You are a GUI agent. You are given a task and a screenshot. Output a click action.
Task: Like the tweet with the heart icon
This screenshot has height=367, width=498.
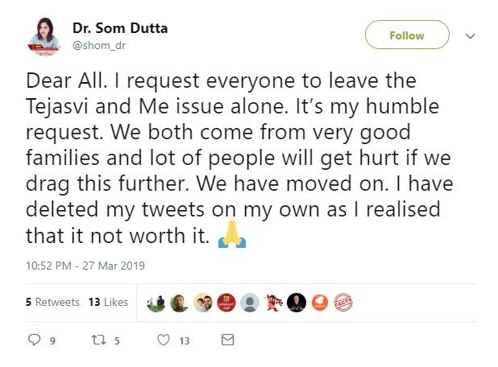click(164, 340)
